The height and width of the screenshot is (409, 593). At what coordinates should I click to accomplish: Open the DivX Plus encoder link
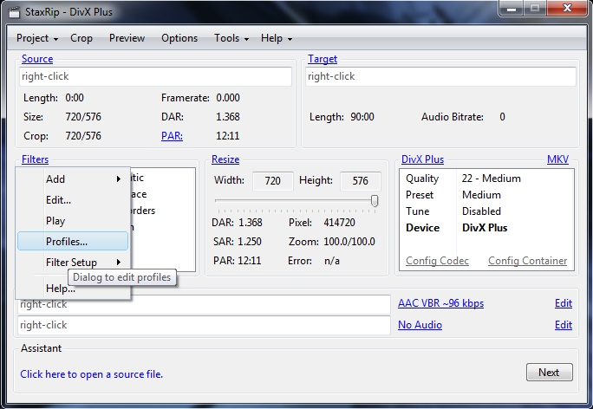tap(422, 159)
